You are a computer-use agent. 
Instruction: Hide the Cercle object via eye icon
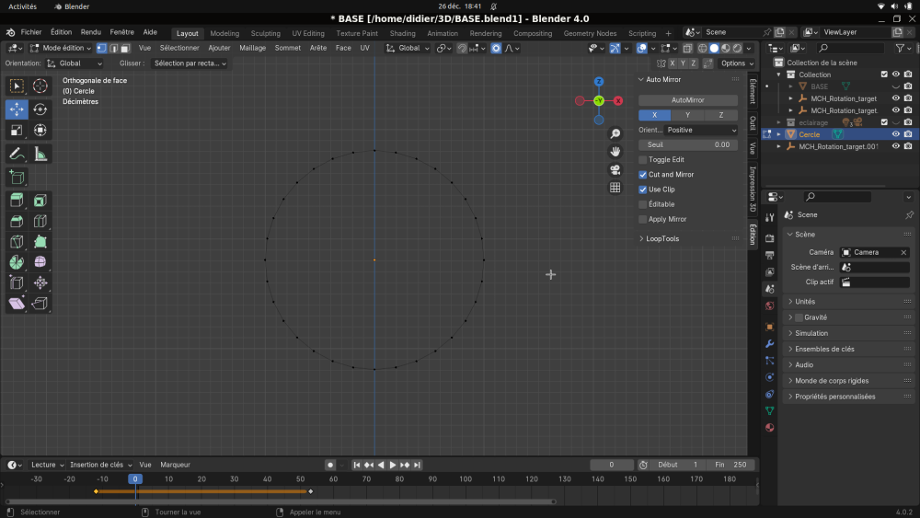tap(895, 134)
